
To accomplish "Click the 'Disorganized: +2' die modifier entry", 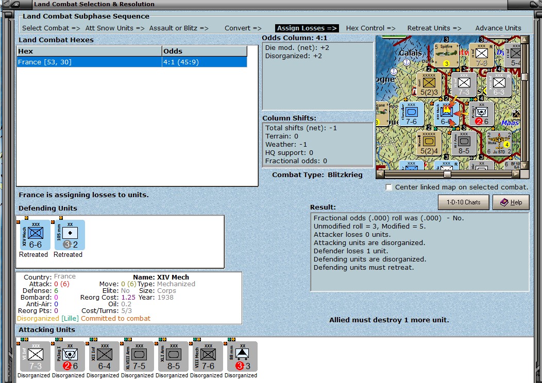I will [294, 56].
